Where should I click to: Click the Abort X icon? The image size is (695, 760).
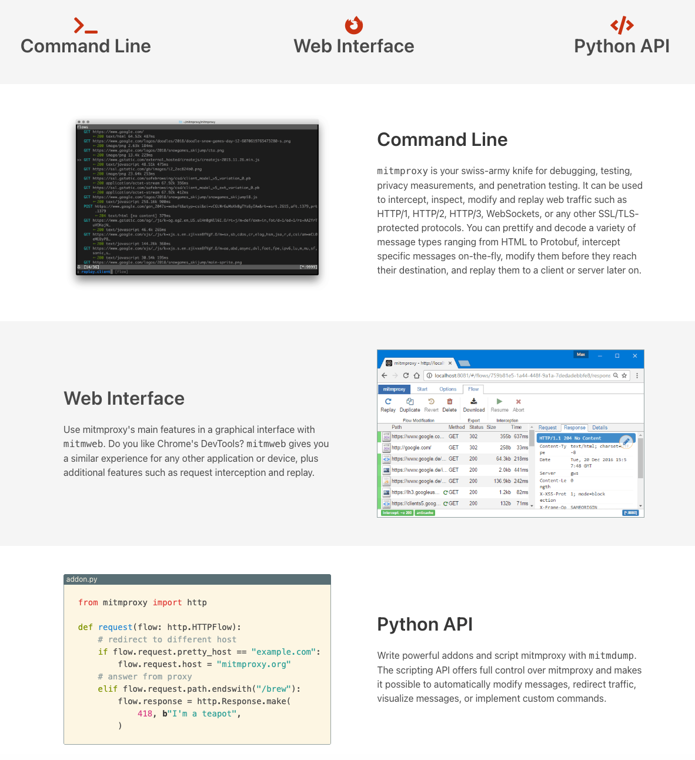coord(518,402)
